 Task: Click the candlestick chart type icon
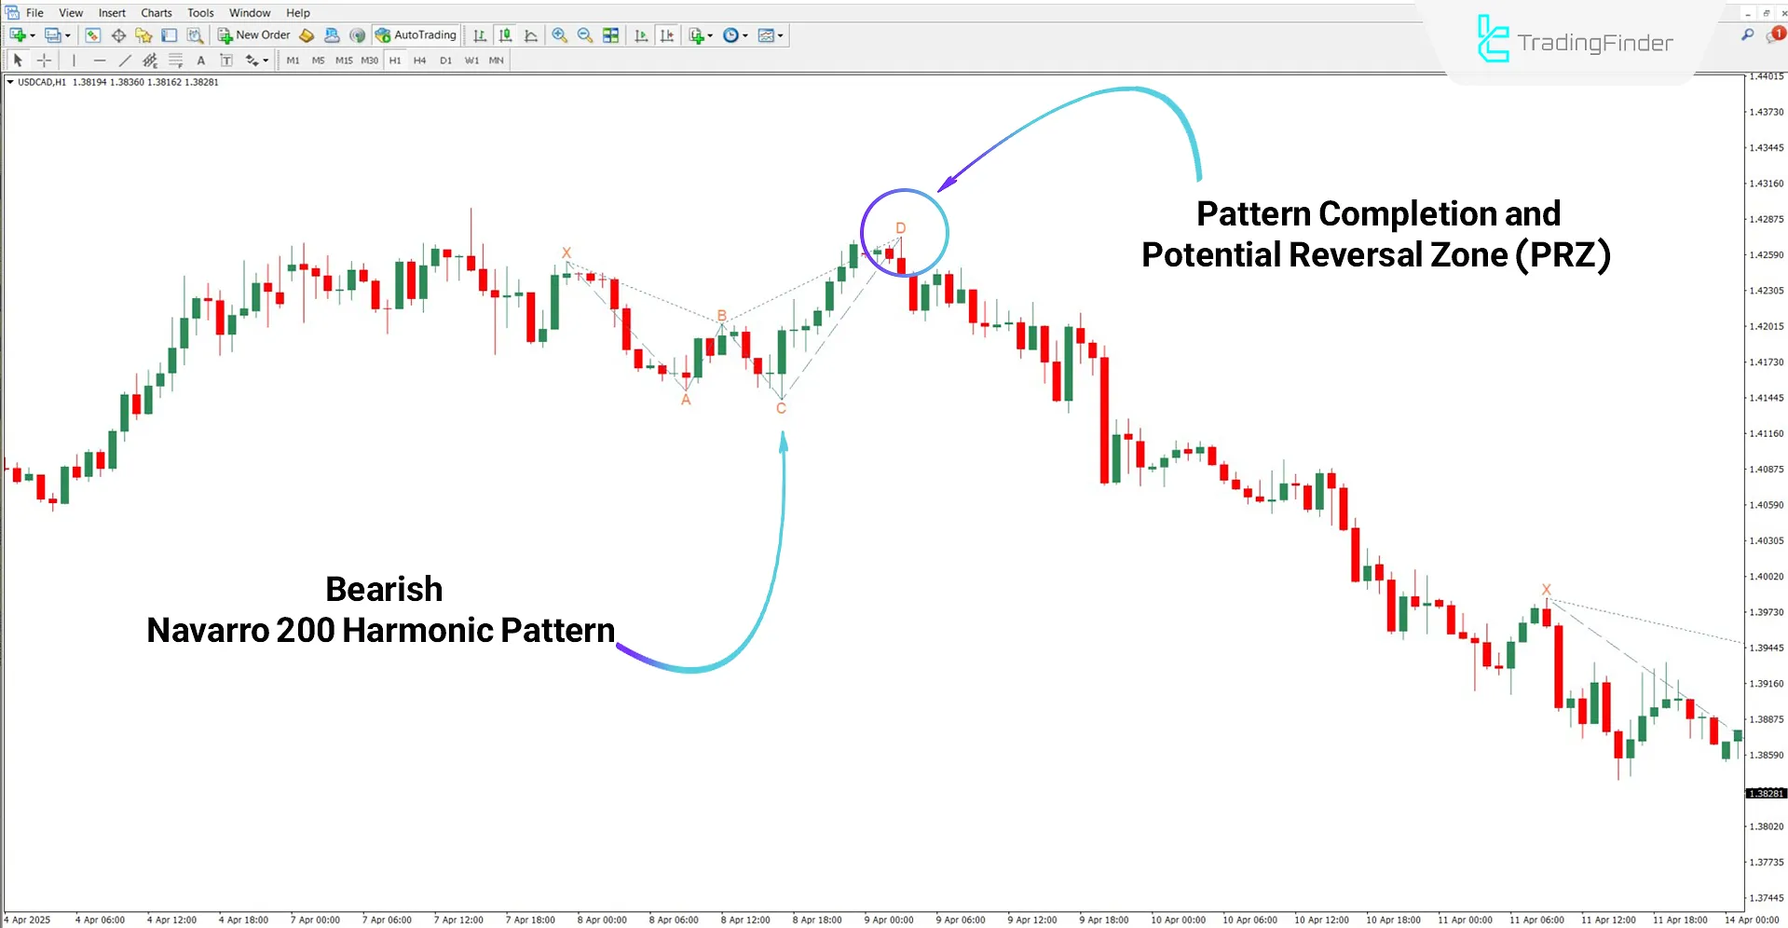tap(506, 35)
